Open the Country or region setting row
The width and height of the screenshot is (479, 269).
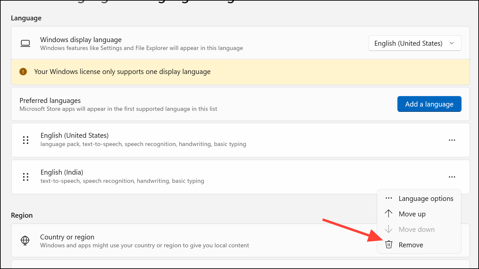click(x=240, y=240)
